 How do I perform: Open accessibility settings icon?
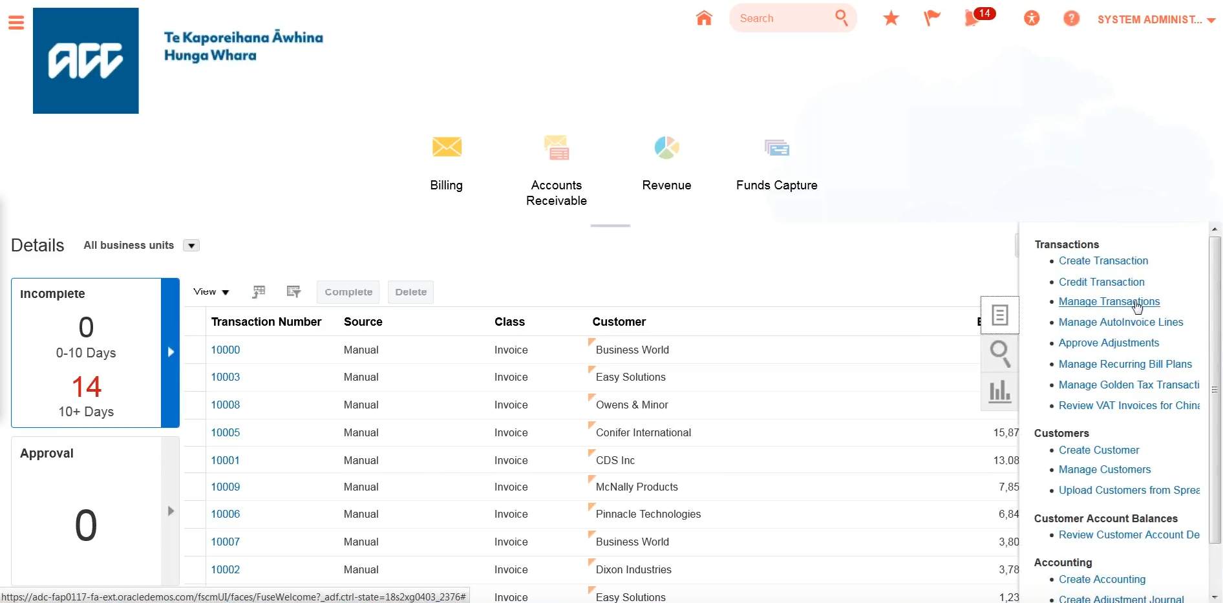[x=1032, y=18]
